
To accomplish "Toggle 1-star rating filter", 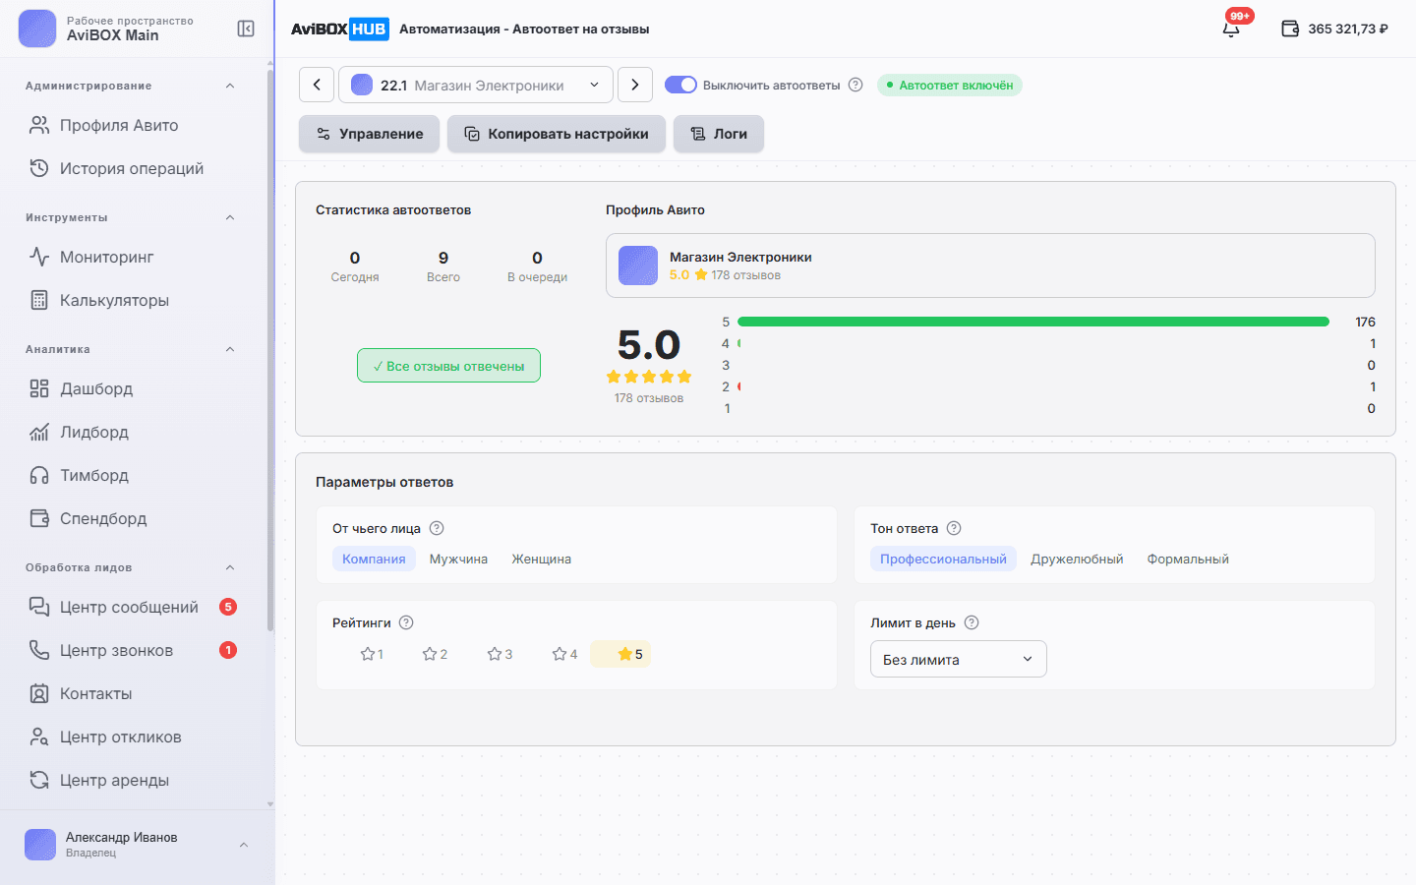I will 372,654.
